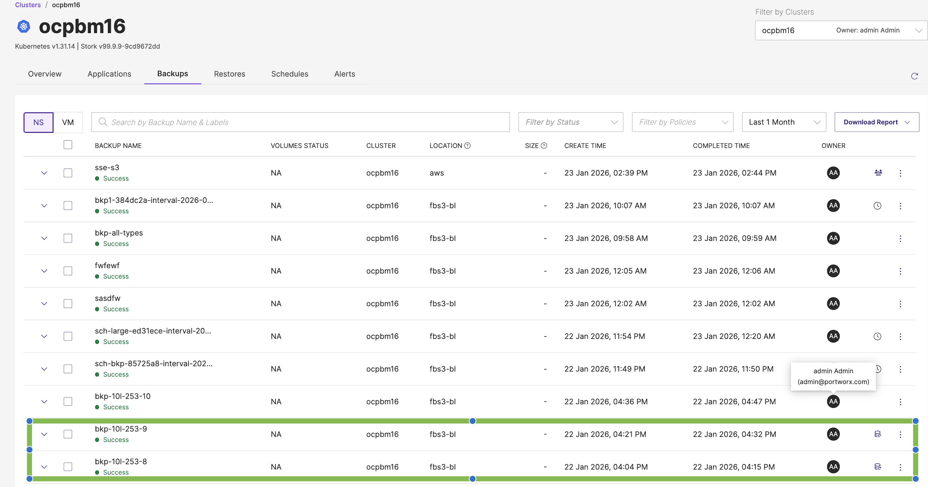928x487 pixels.
Task: Click the SIZE column info icon
Action: [x=544, y=146]
